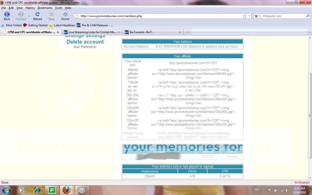Click the 125x125 banner code

tap(193, 124)
